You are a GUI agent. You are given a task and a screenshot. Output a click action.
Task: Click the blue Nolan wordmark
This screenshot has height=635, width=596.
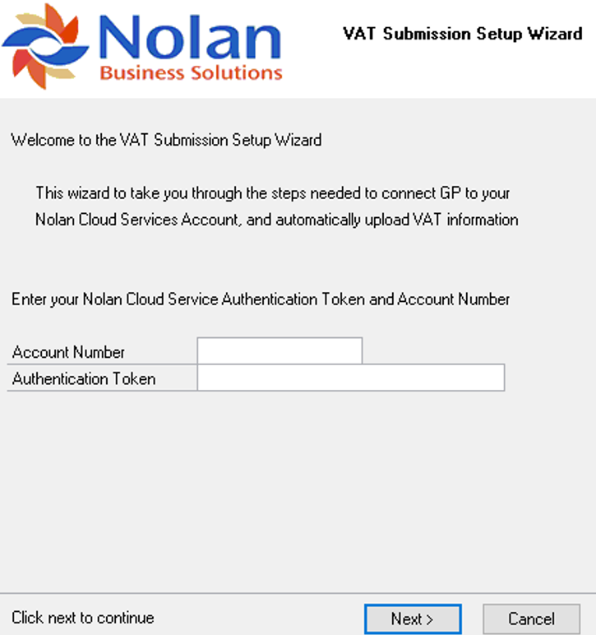188,37
